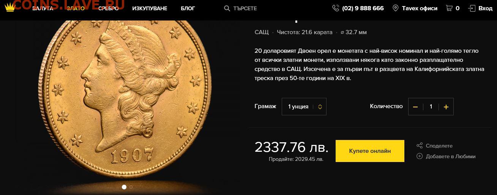The height and width of the screenshot is (195, 497).
Task: Select the first carousel dot
Action: (124, 187)
